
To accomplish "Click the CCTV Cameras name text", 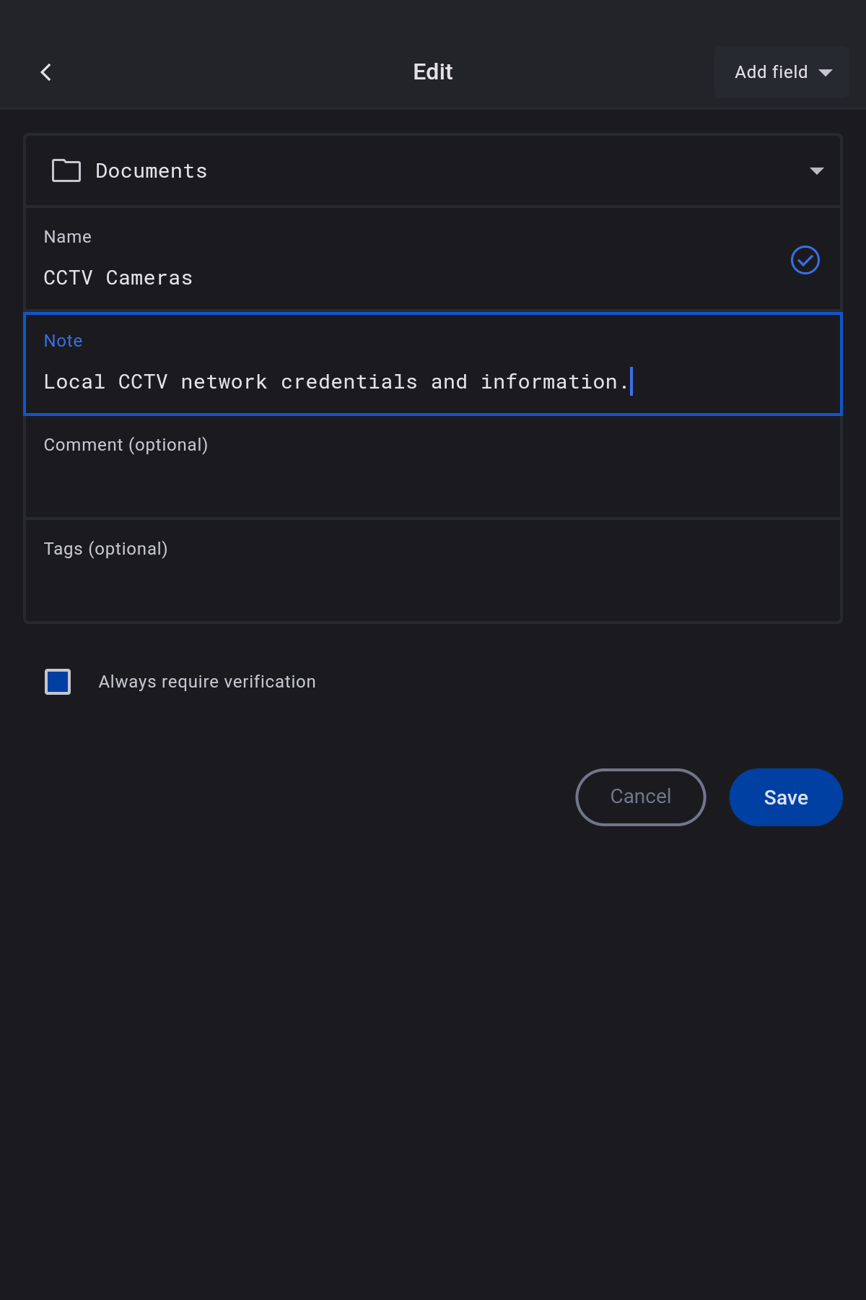I will (118, 278).
